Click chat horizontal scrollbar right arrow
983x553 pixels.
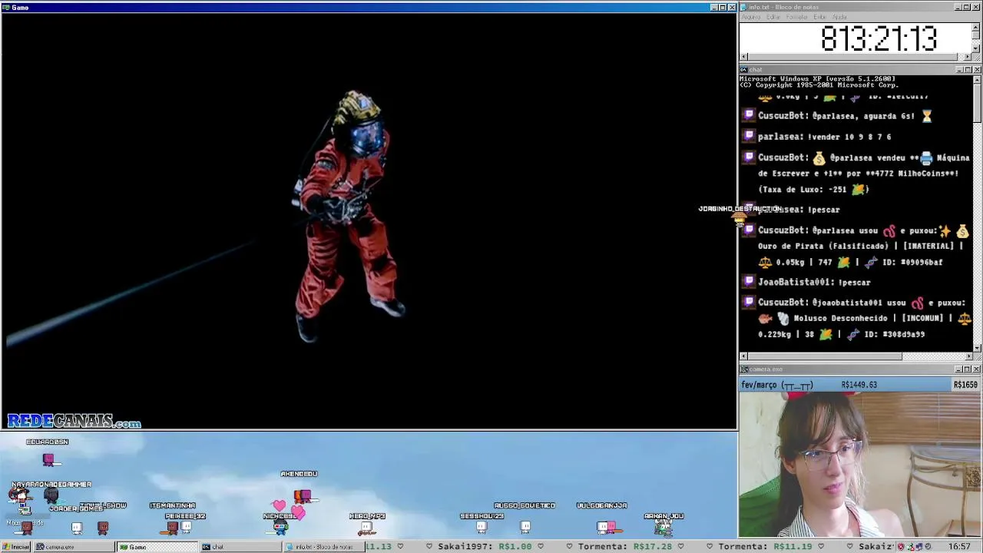968,356
